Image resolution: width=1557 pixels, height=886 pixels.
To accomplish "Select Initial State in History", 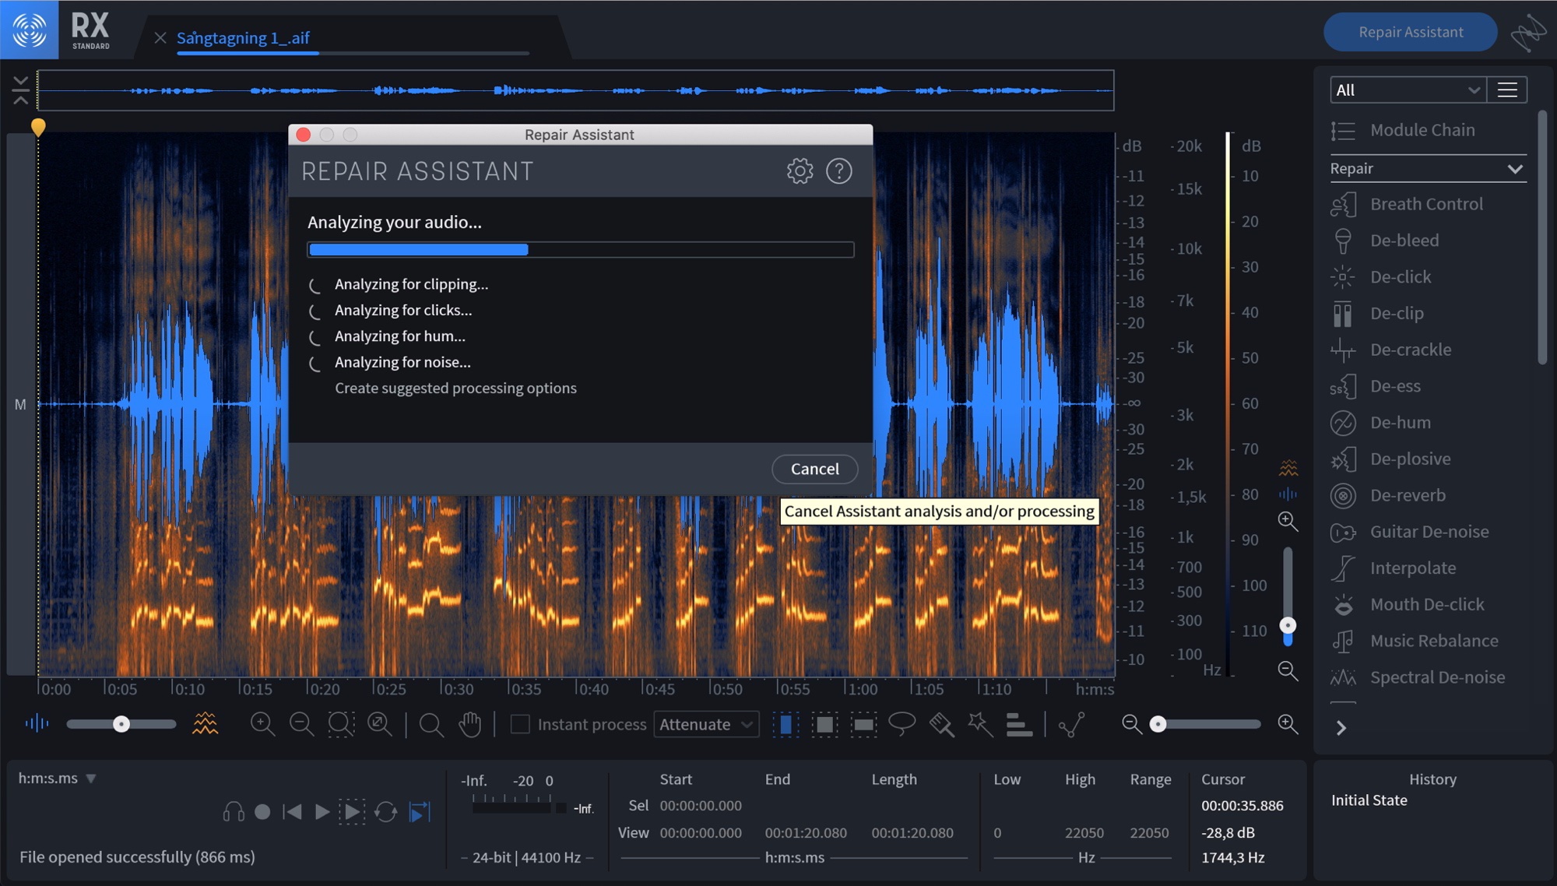I will [1369, 800].
